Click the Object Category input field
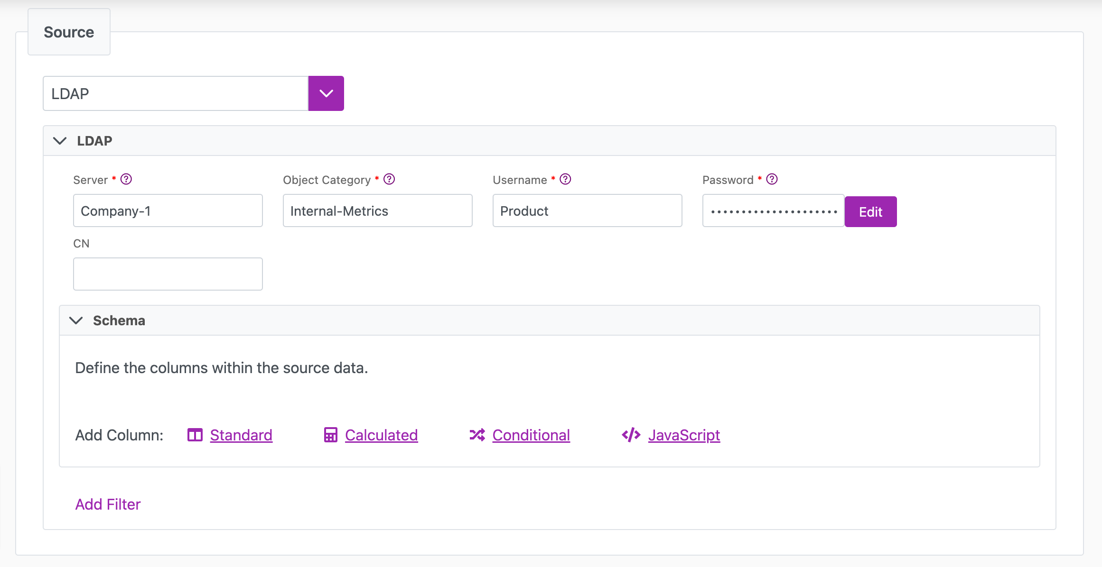The width and height of the screenshot is (1102, 567). (x=378, y=210)
